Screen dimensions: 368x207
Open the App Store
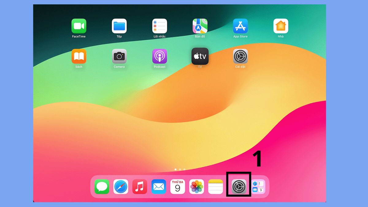point(240,26)
